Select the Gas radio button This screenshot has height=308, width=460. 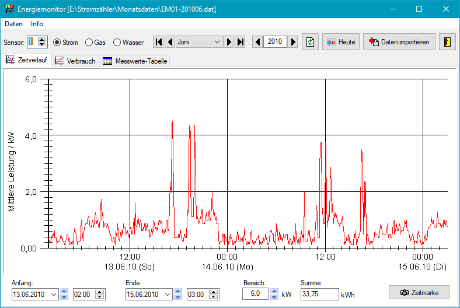(x=89, y=43)
